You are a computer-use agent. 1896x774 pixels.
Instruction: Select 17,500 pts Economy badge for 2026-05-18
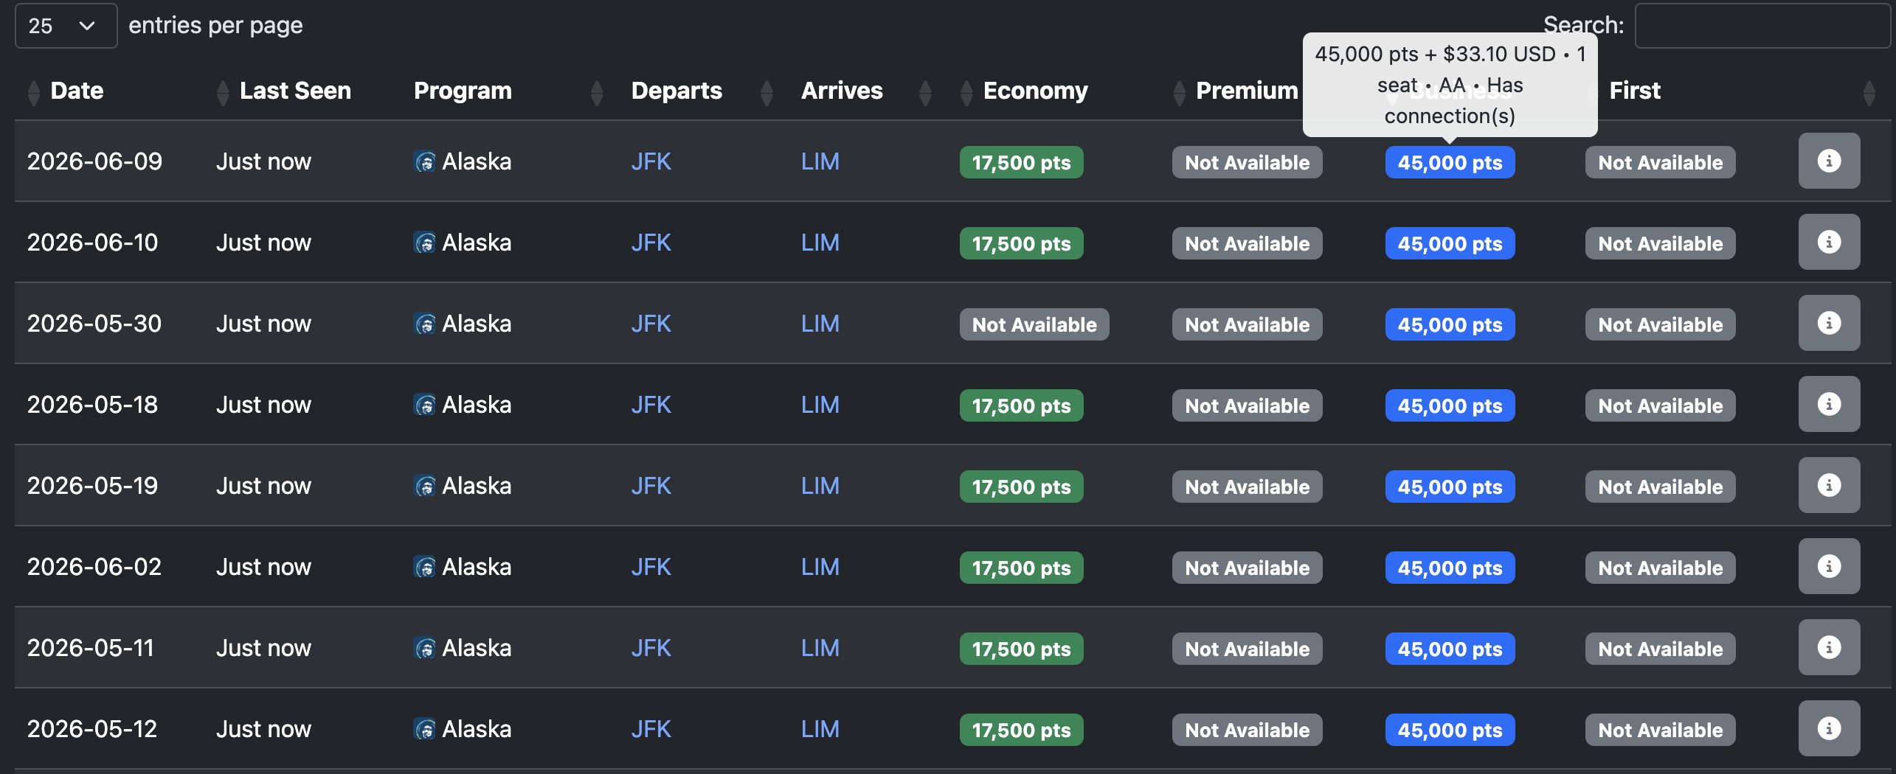click(1020, 406)
